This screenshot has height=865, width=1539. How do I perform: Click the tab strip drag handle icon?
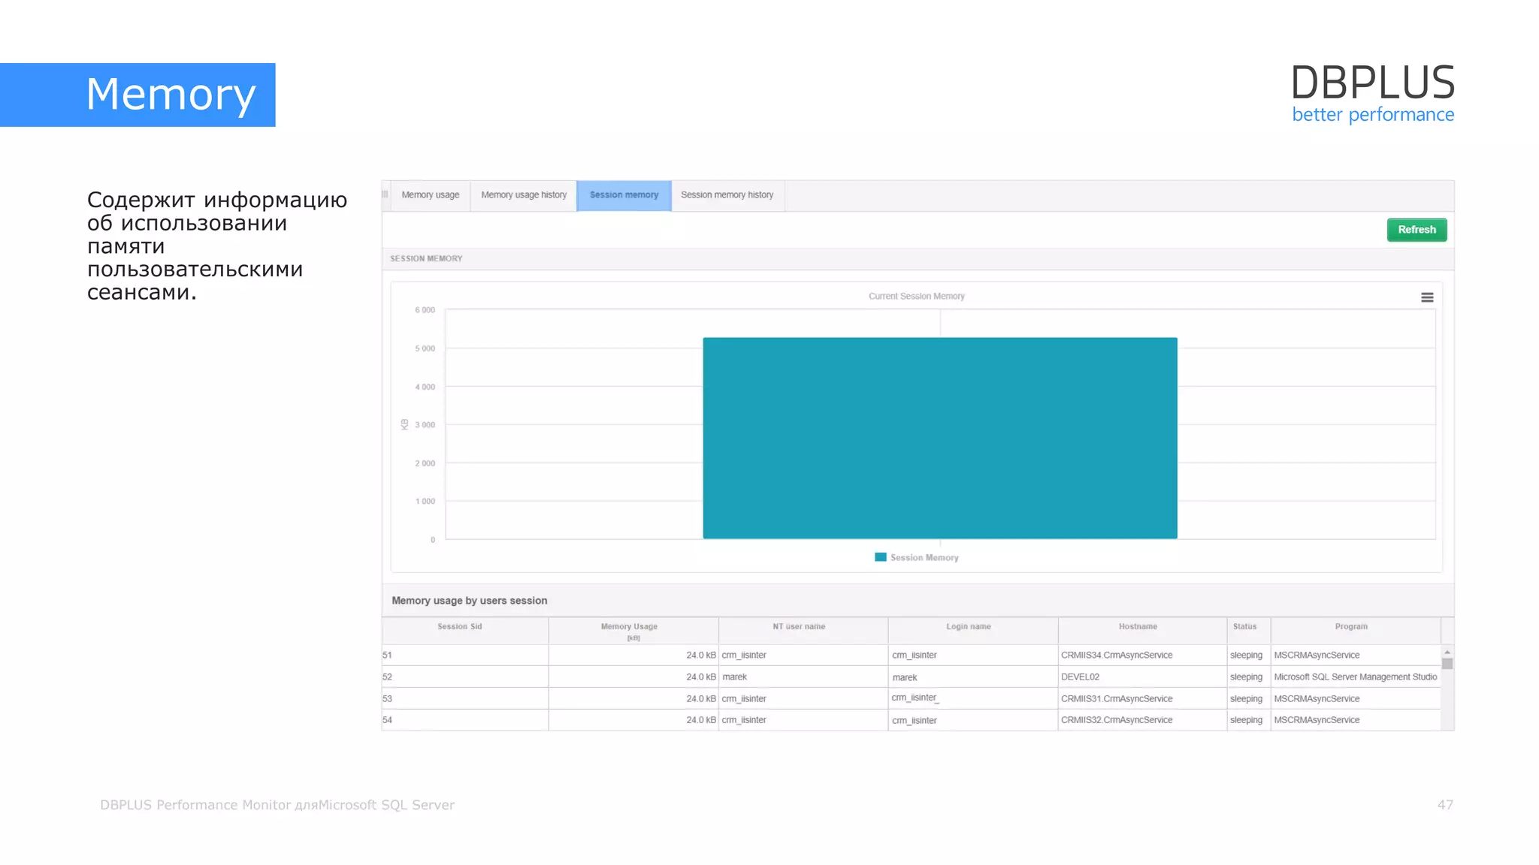pos(386,194)
